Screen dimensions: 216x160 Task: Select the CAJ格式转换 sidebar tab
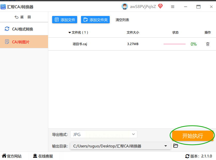coord(24,29)
